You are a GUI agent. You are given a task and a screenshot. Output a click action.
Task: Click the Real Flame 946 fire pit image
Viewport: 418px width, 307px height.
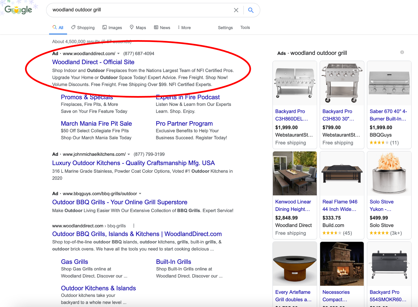pos(342,174)
